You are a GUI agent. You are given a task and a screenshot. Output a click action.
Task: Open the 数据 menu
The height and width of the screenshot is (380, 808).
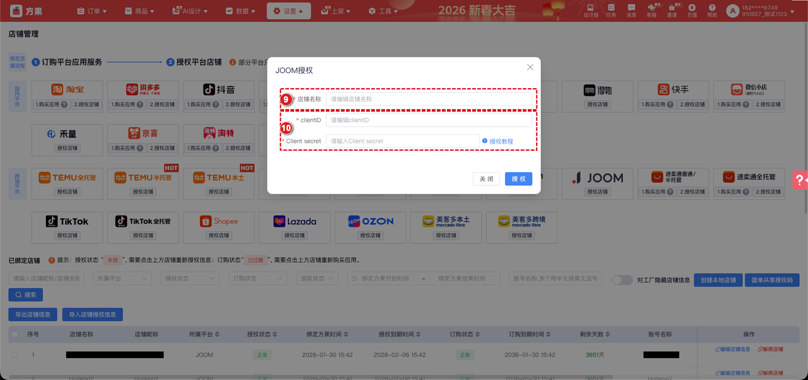click(x=241, y=11)
